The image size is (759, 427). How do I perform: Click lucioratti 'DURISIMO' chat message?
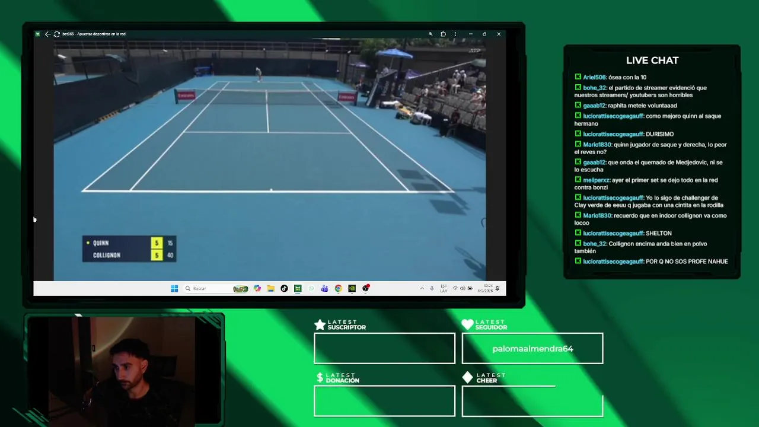tap(624, 134)
